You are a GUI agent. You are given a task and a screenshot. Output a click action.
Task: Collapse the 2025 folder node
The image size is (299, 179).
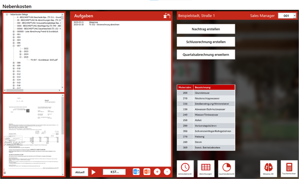coord(20,57)
